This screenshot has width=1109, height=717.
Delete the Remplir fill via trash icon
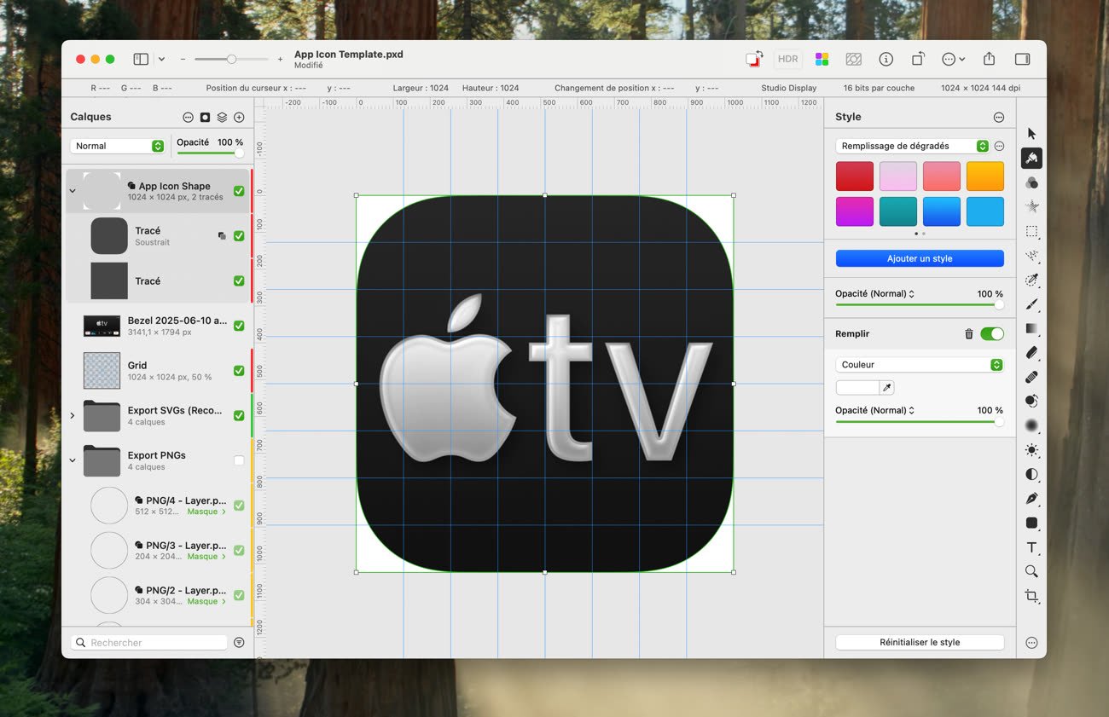coord(968,334)
